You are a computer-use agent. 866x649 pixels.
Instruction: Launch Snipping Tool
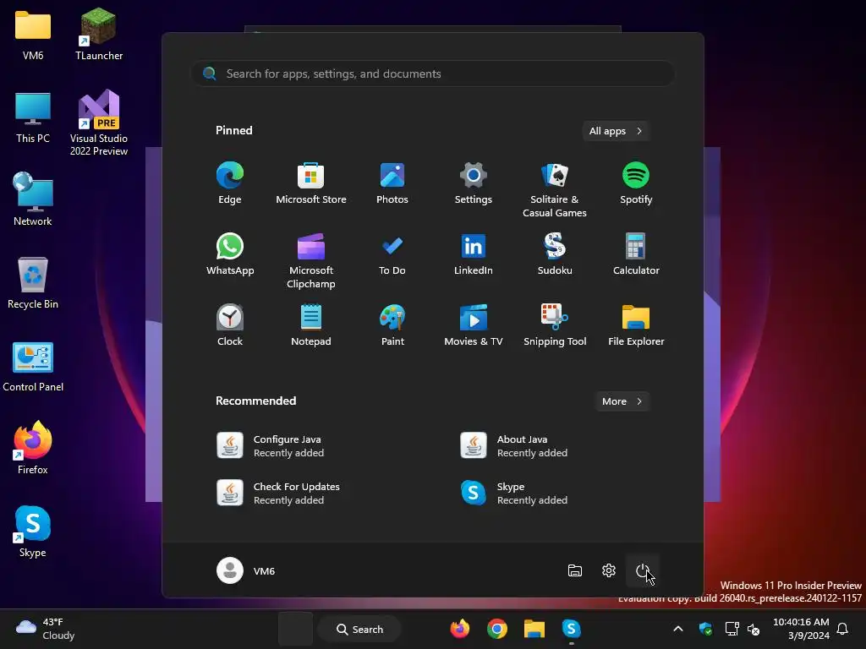click(x=555, y=325)
